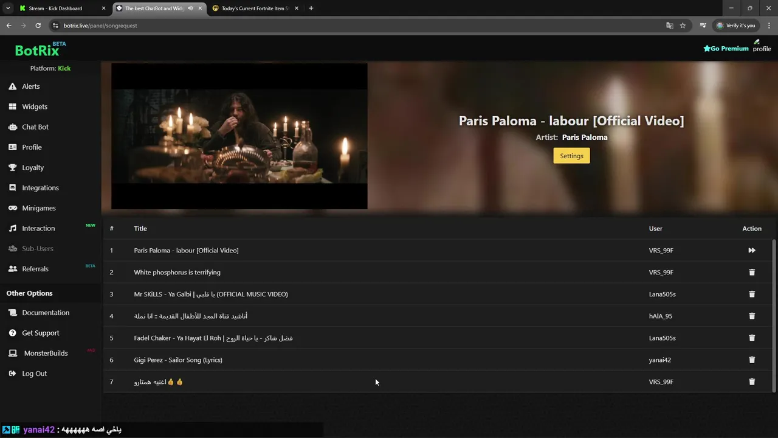Open the browser tab search dropdown
Screen dimensions: 778x438
point(8,9)
